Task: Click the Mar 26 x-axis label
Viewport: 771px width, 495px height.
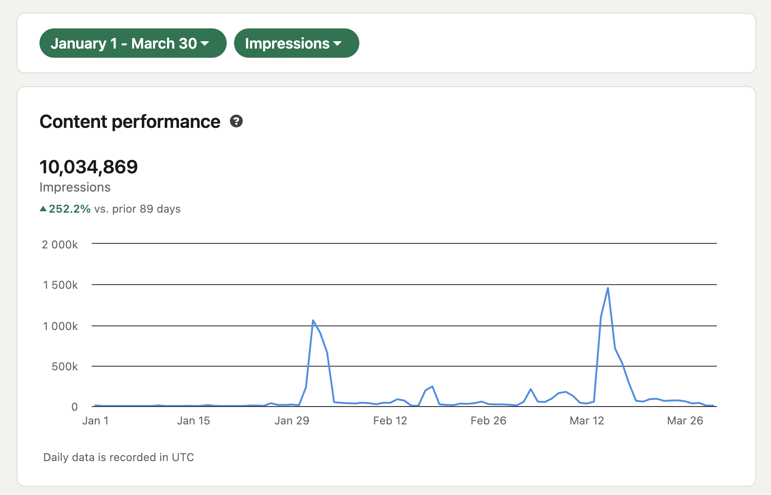Action: coord(685,421)
